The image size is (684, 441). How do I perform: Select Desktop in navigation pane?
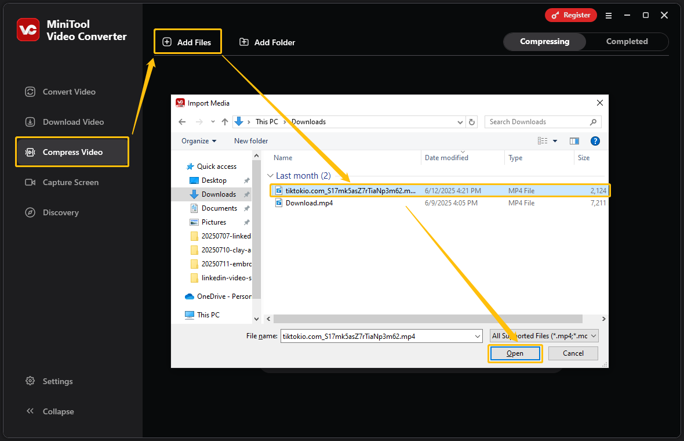coord(214,180)
